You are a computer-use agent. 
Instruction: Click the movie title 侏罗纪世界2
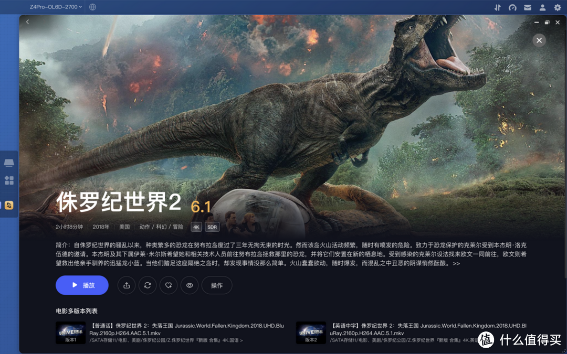coord(119,202)
